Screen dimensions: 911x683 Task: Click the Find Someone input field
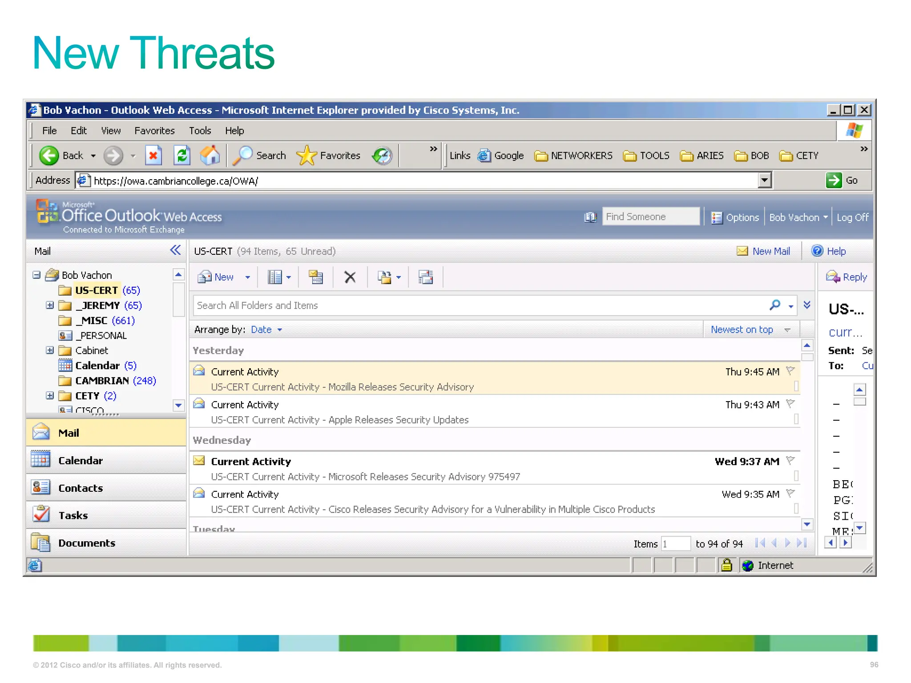[x=650, y=217]
